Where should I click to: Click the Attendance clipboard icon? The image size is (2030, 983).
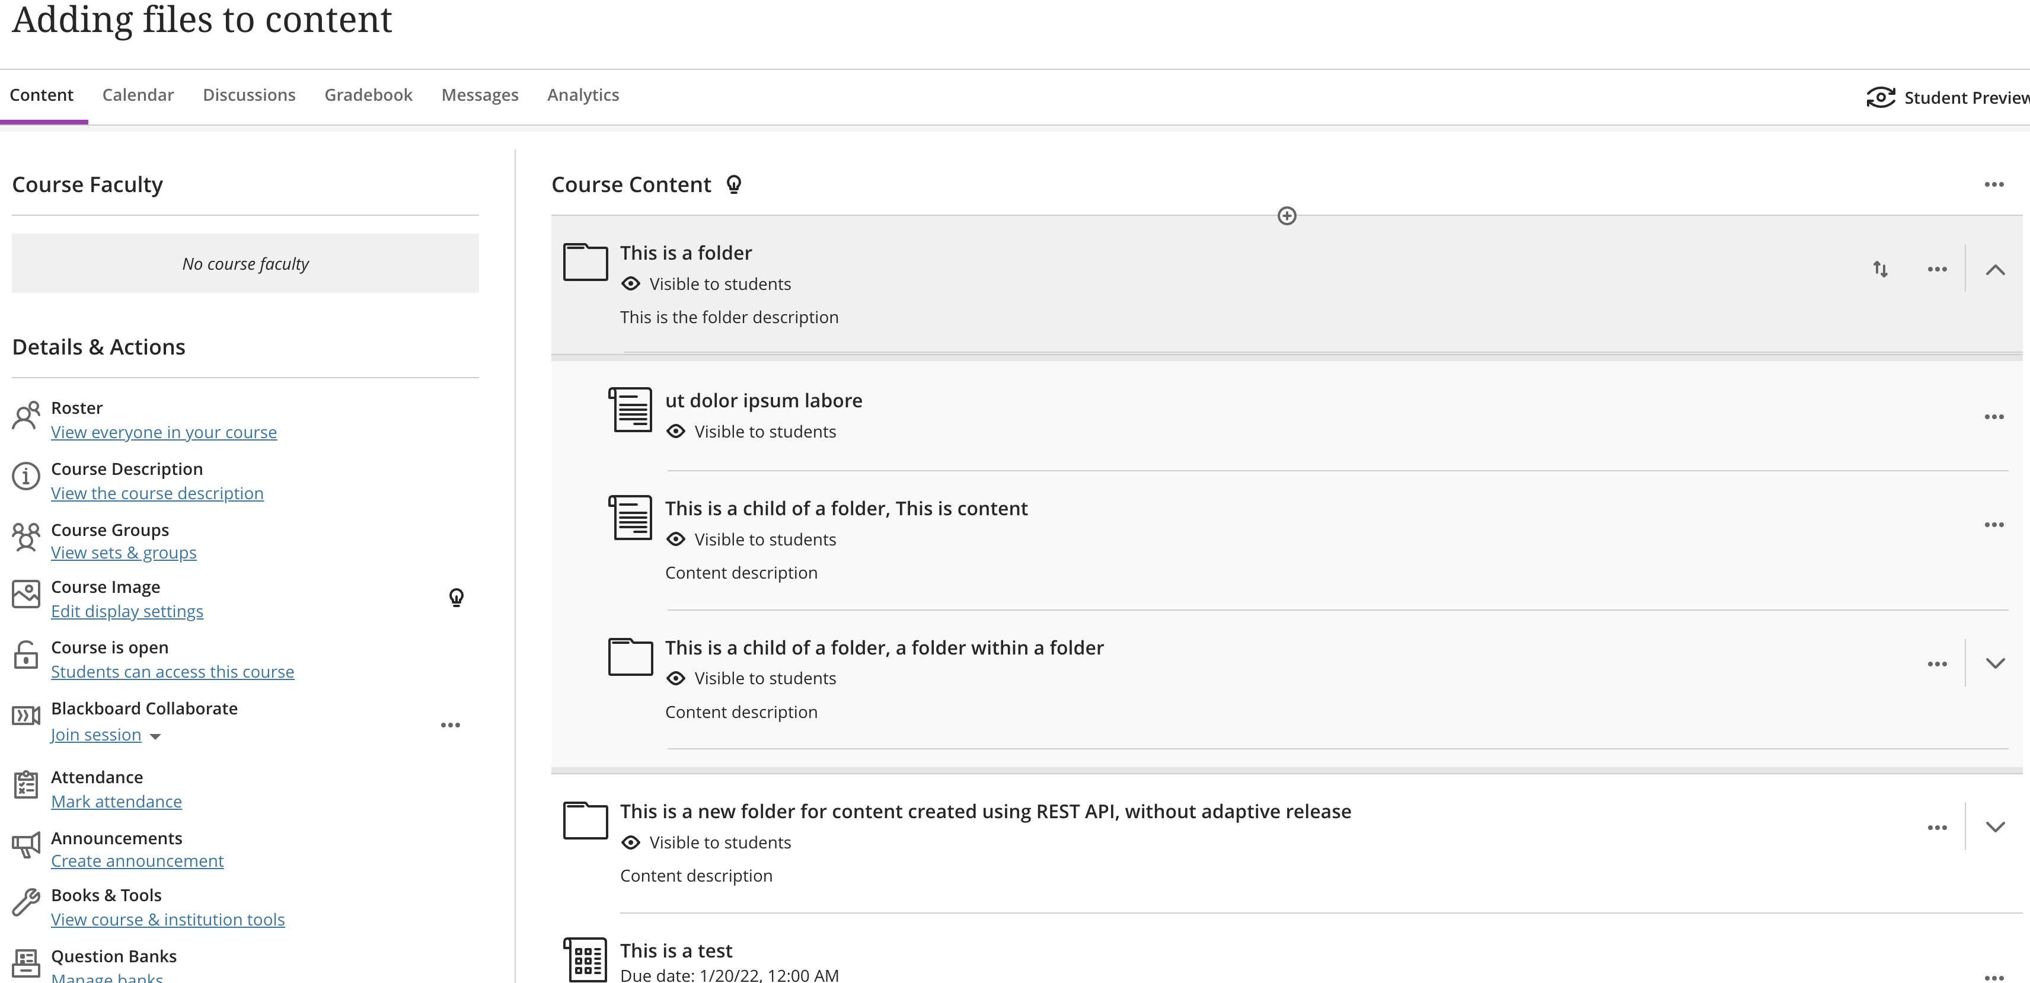pos(26,784)
